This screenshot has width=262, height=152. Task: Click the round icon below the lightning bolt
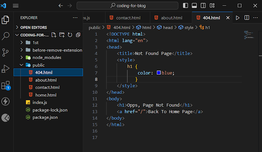point(5,118)
